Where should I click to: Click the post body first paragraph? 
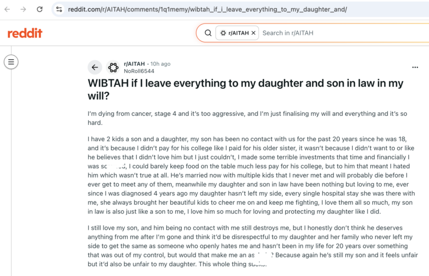(x=247, y=118)
